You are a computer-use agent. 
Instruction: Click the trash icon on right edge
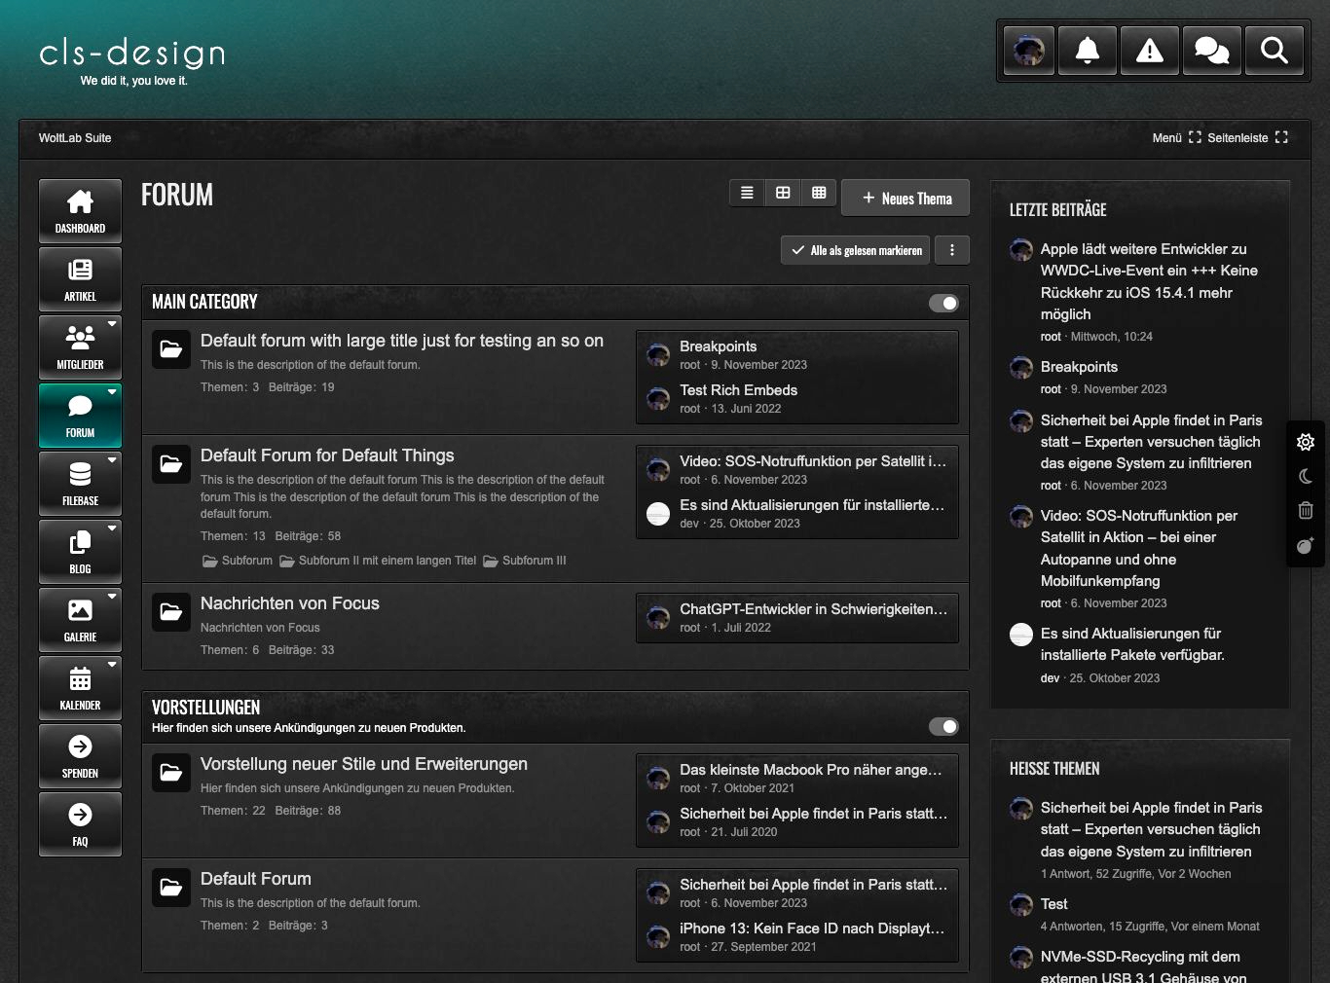(x=1306, y=510)
